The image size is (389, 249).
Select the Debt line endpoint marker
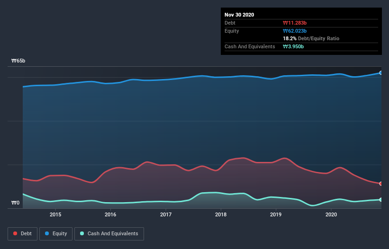[x=381, y=184]
